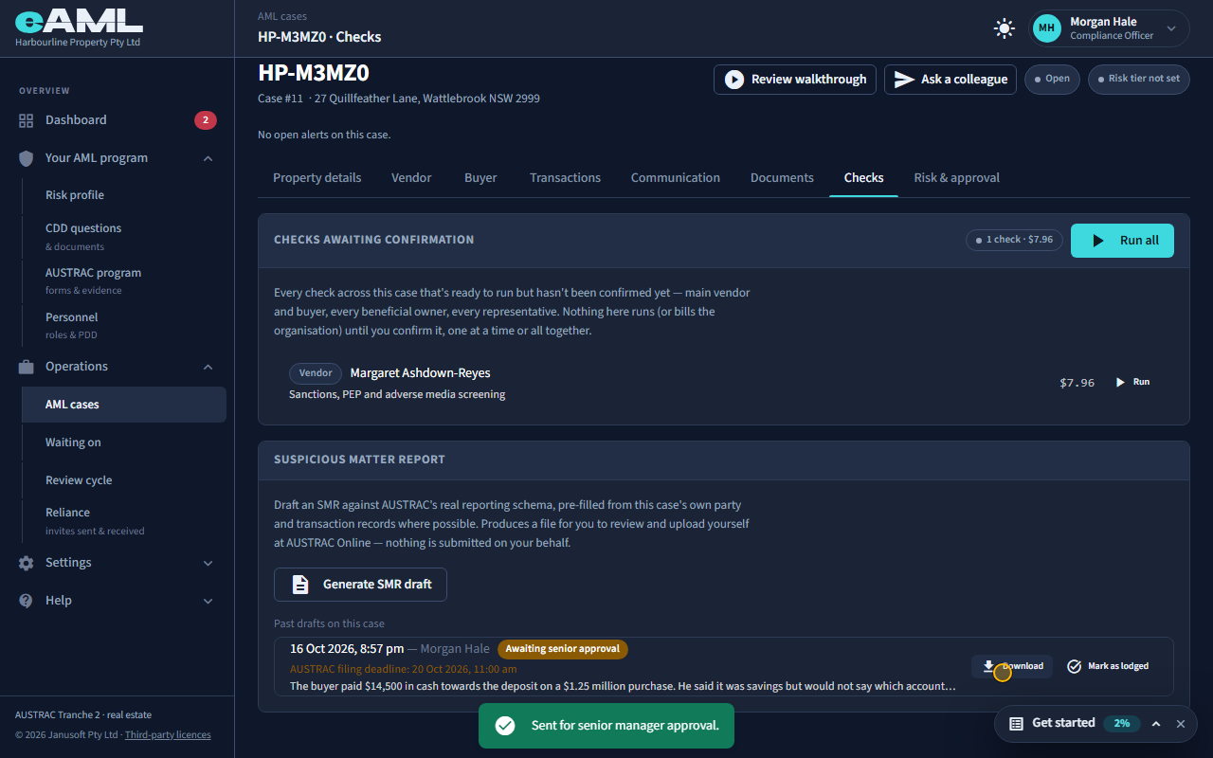The width and height of the screenshot is (1213, 758).
Task: Click the 1 check · $7.96 pill
Action: [x=1014, y=240]
